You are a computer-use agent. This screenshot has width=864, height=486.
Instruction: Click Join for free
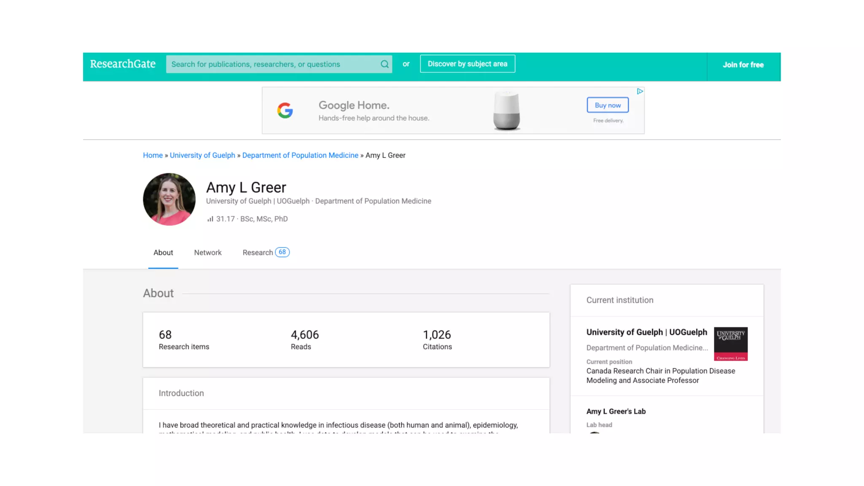pyautogui.click(x=743, y=65)
